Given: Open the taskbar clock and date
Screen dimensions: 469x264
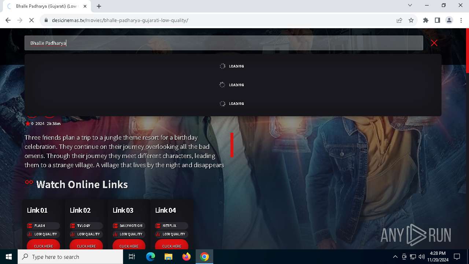Looking at the screenshot, I should 437,257.
